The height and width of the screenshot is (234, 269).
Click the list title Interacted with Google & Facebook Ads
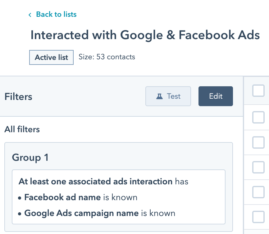(145, 35)
